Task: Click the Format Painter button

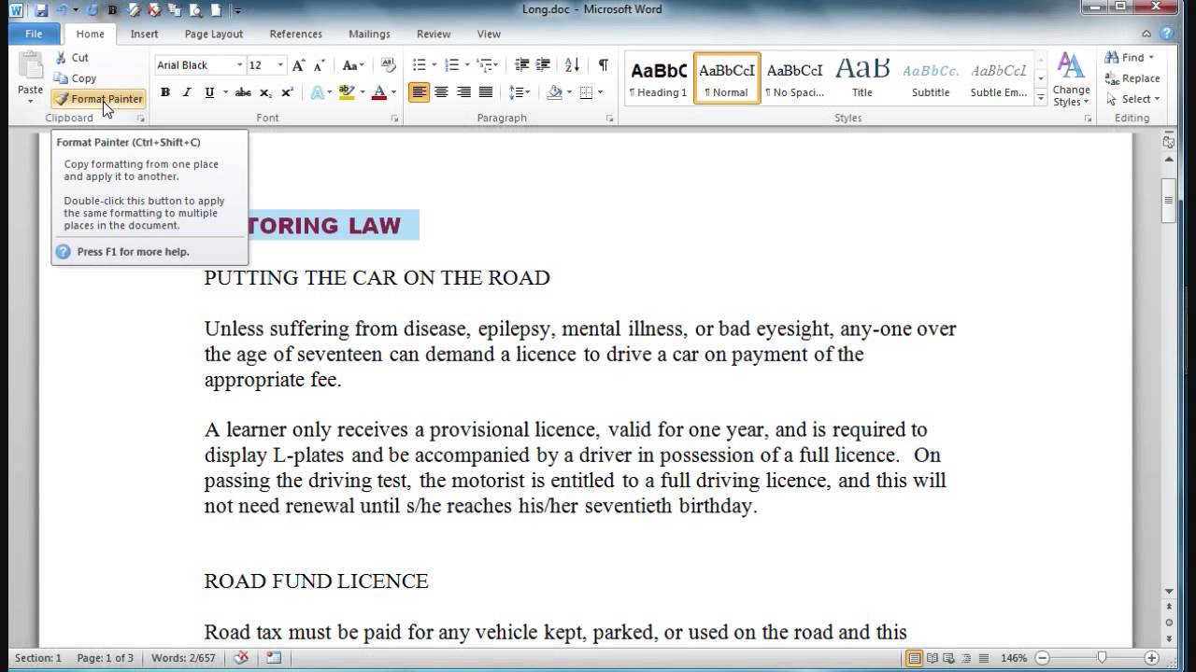Action: pyautogui.click(x=98, y=99)
